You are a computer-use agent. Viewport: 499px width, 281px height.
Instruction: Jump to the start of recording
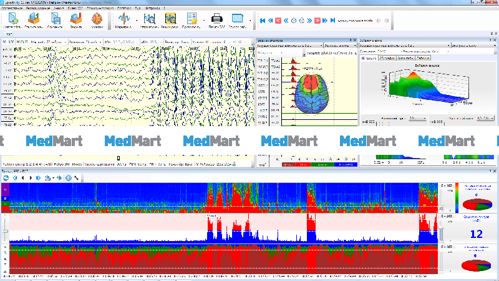click(x=263, y=21)
